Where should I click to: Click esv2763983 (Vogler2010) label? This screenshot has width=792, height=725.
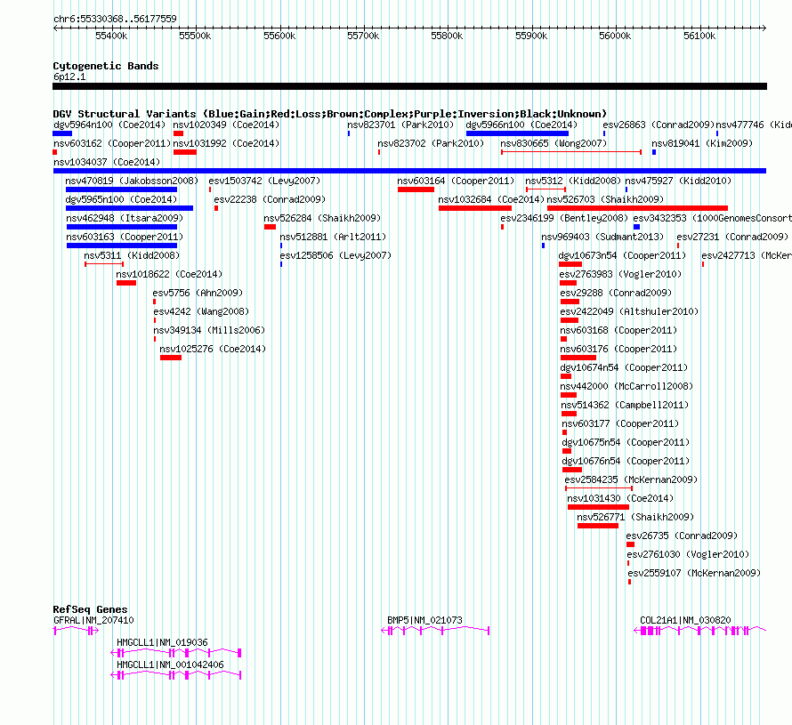coord(620,274)
